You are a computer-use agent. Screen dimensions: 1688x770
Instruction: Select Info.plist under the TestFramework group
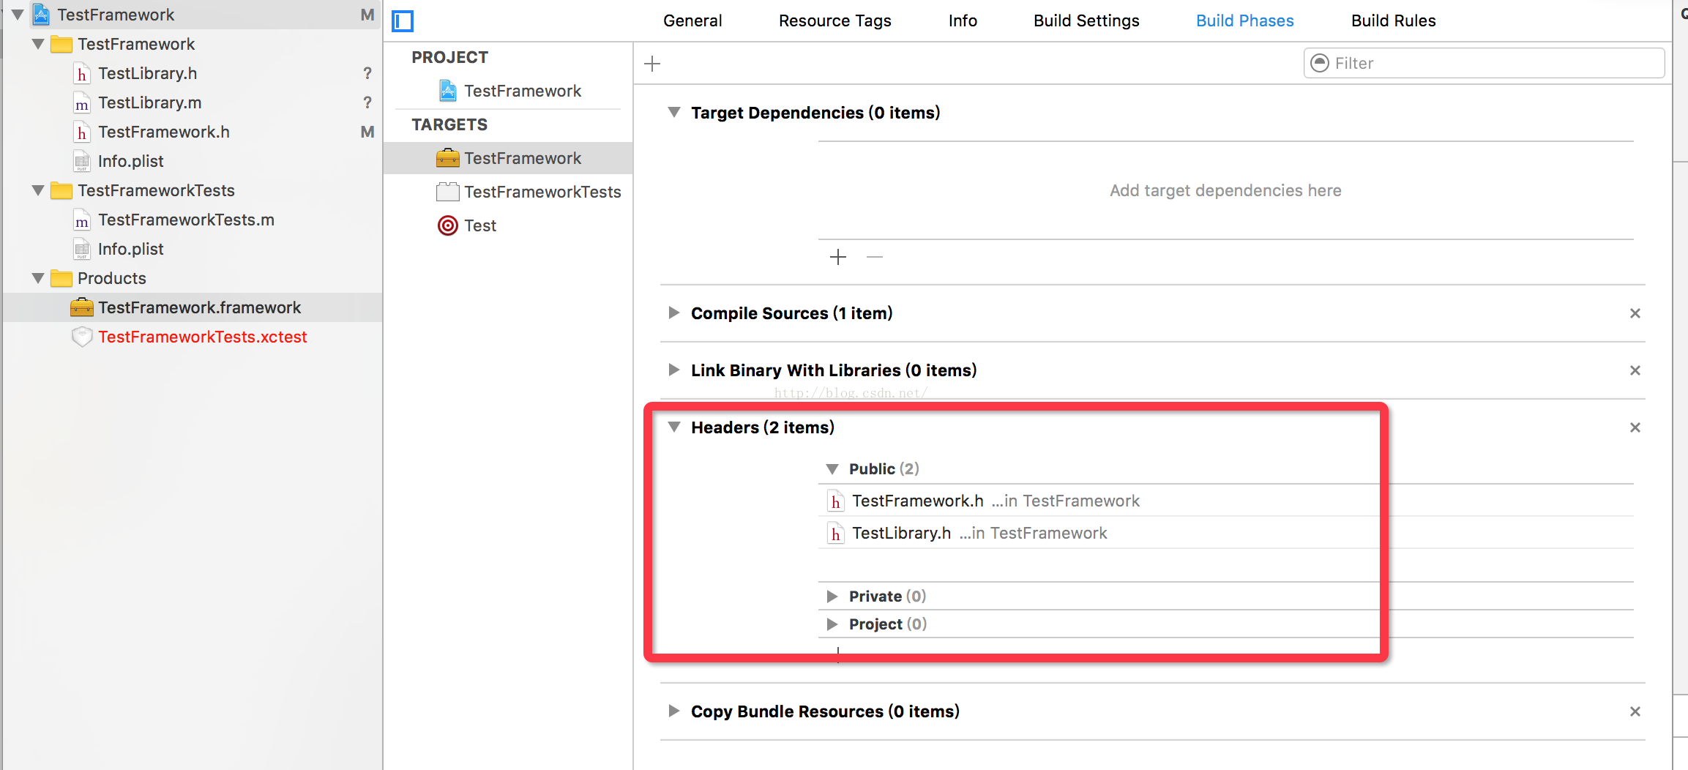coord(130,161)
